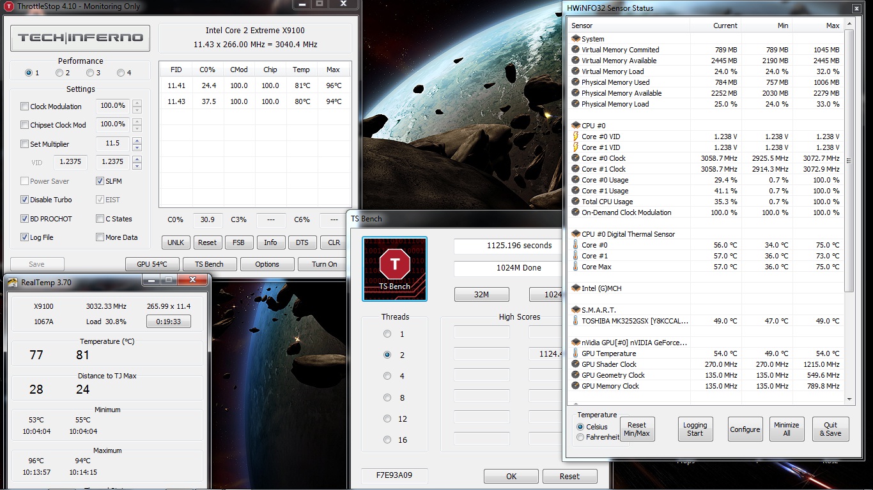The image size is (873, 490).
Task: Choose 16 threads in TS Bench
Action: tap(387, 440)
